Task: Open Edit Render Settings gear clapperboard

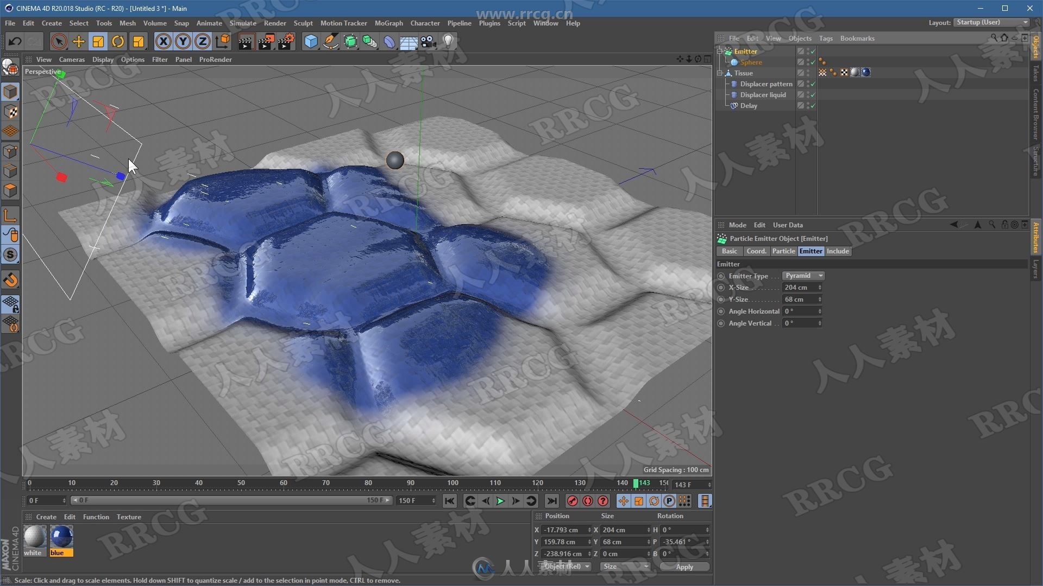Action: 286,42
